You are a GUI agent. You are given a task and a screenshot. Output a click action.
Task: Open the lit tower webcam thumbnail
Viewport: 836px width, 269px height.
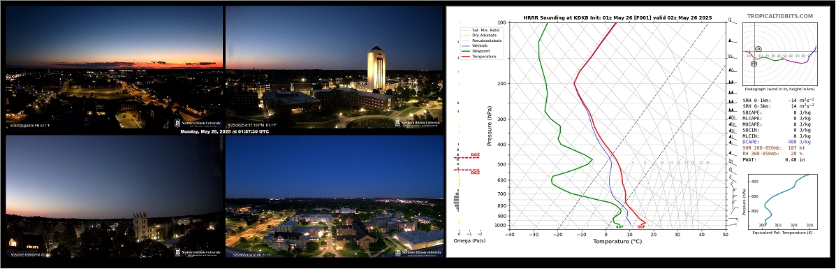pyautogui.click(x=335, y=67)
